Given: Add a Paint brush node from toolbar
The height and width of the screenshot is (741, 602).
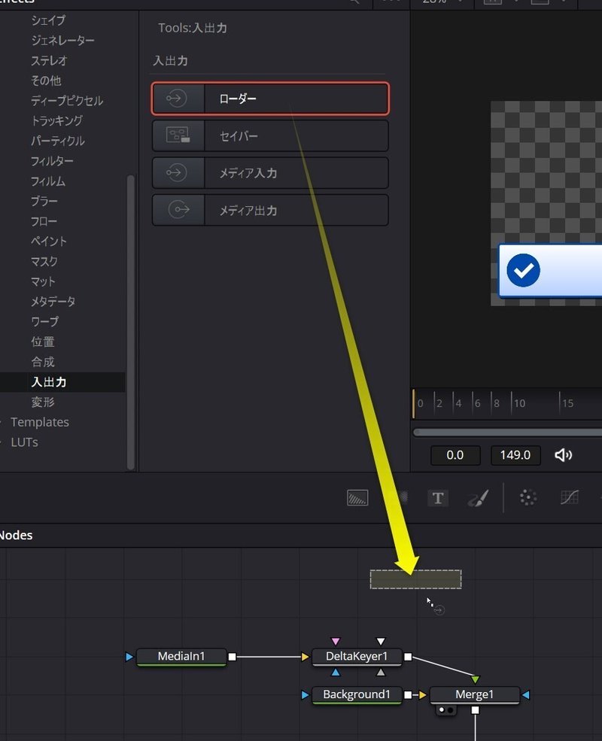Looking at the screenshot, I should (x=478, y=497).
